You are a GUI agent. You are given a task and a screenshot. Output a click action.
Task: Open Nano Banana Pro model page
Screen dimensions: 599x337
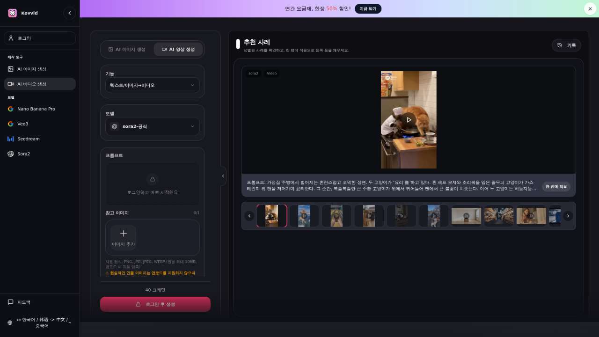click(36, 109)
